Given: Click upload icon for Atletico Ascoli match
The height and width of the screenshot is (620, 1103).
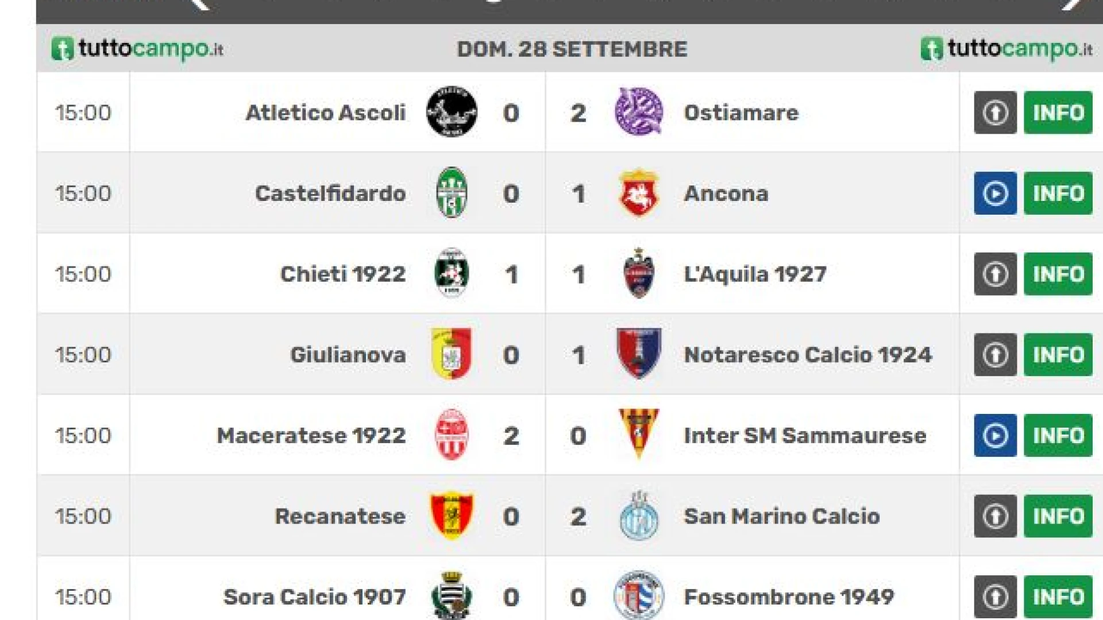Looking at the screenshot, I should coord(995,113).
